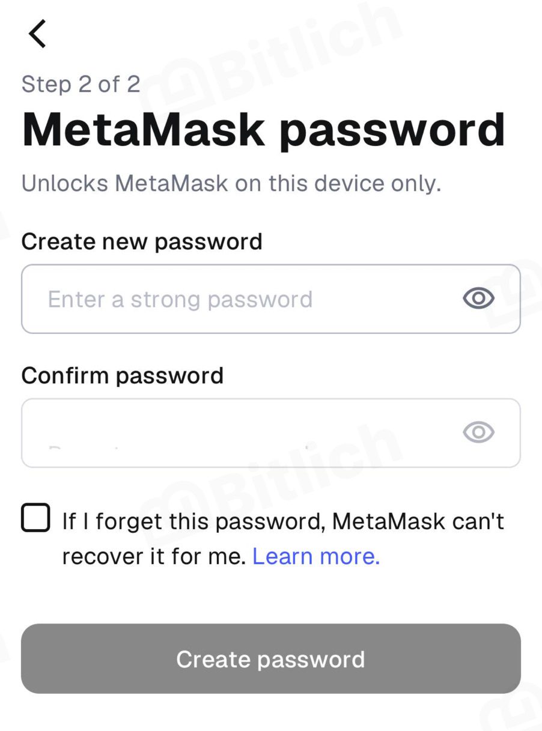The height and width of the screenshot is (731, 542).
Task: Focus the Enter a strong password field
Action: click(271, 299)
